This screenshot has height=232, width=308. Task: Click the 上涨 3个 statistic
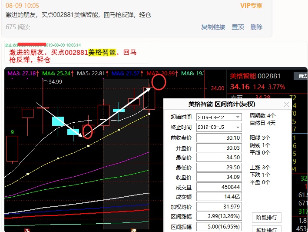pyautogui.click(x=260, y=168)
